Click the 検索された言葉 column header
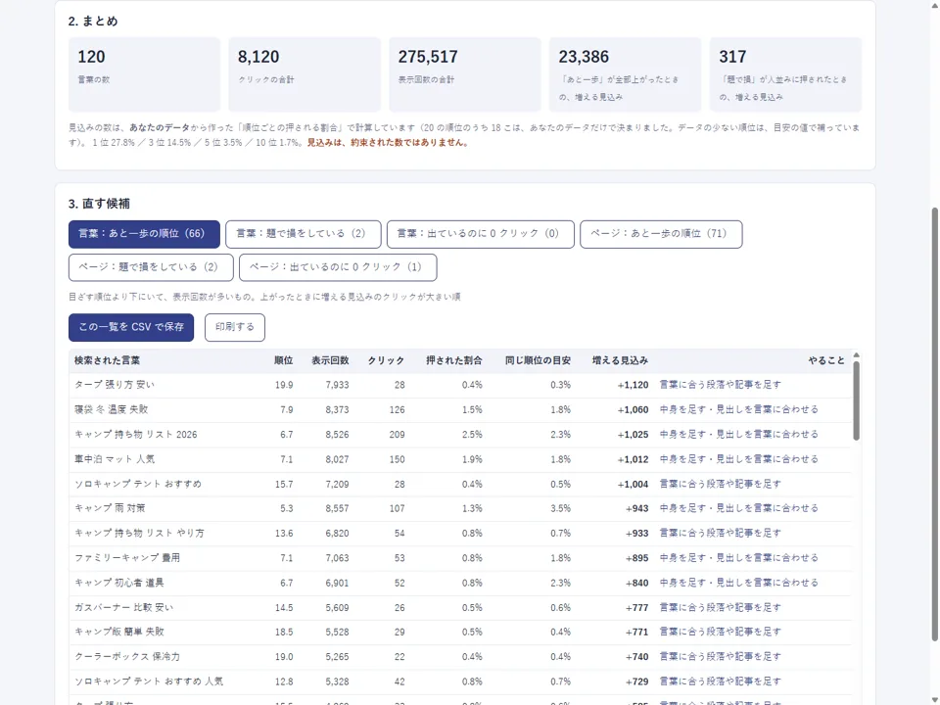940x705 pixels. point(108,360)
